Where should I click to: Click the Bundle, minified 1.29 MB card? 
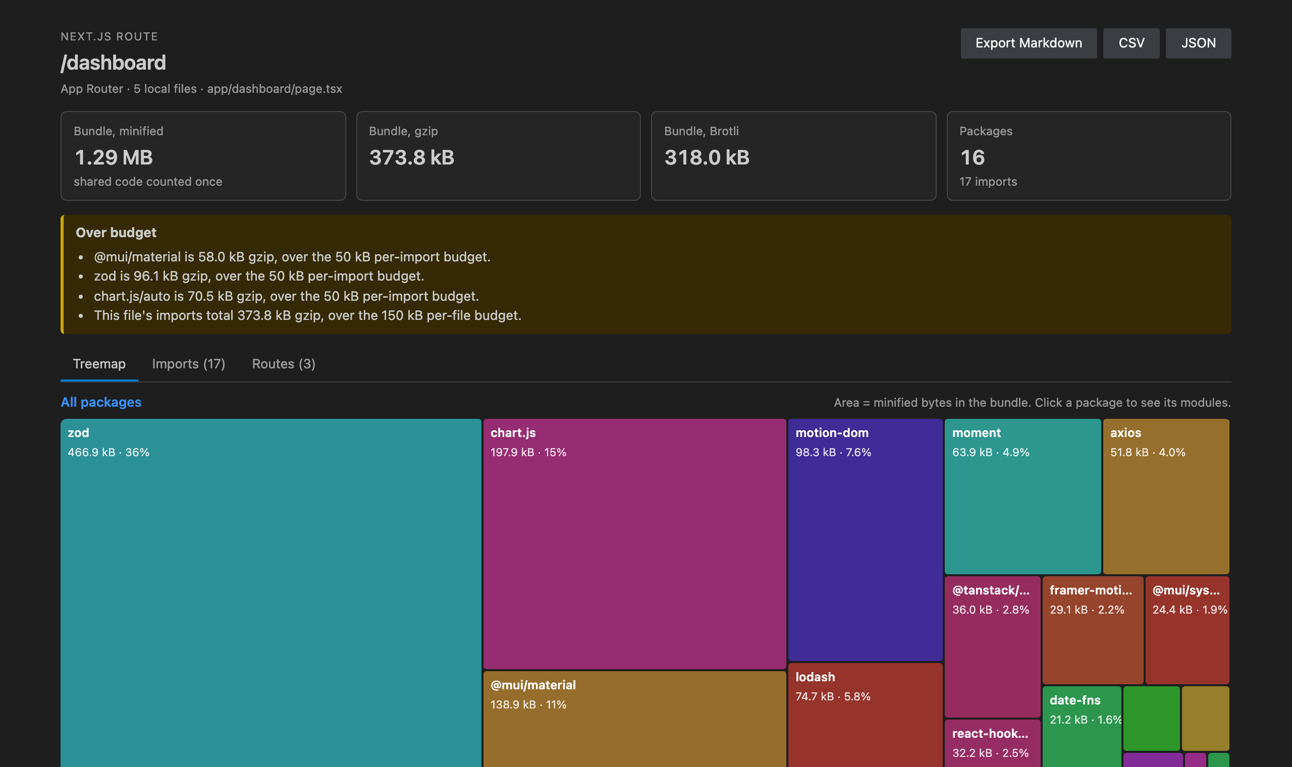[x=203, y=155]
